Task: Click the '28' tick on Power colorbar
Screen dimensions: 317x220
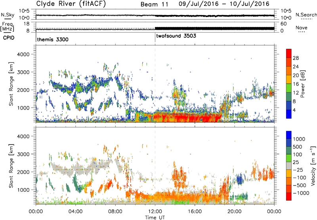Action: [296, 58]
